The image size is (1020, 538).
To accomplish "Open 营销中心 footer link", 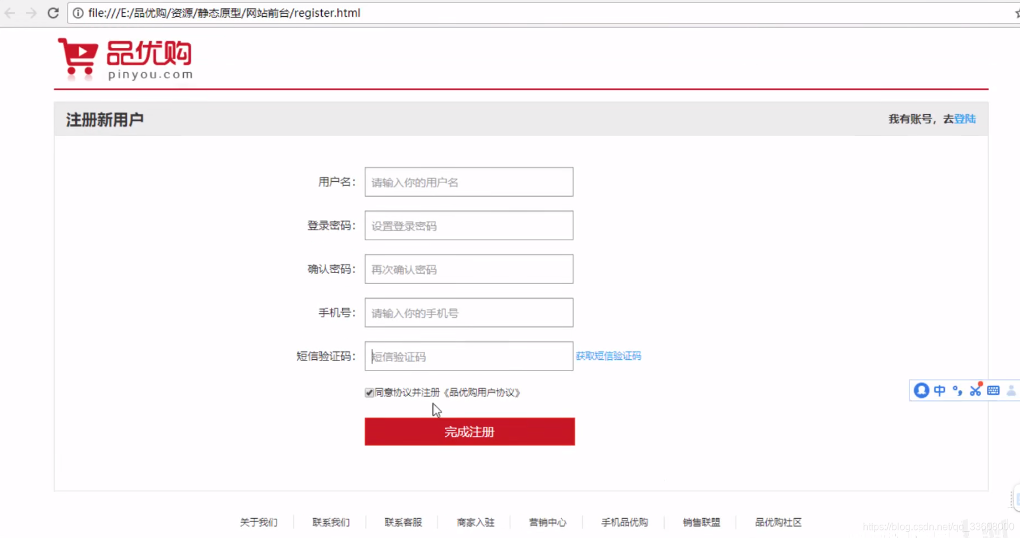I will coord(547,522).
